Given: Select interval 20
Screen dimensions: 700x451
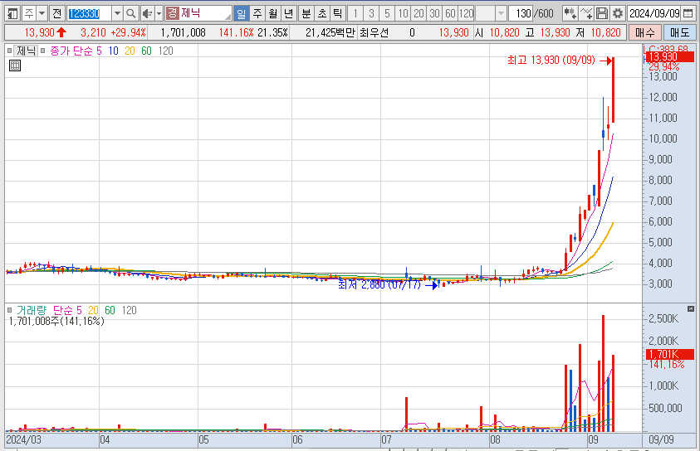Looking at the screenshot, I should pyautogui.click(x=419, y=13).
